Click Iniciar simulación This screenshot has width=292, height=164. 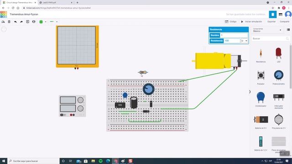point(251,21)
